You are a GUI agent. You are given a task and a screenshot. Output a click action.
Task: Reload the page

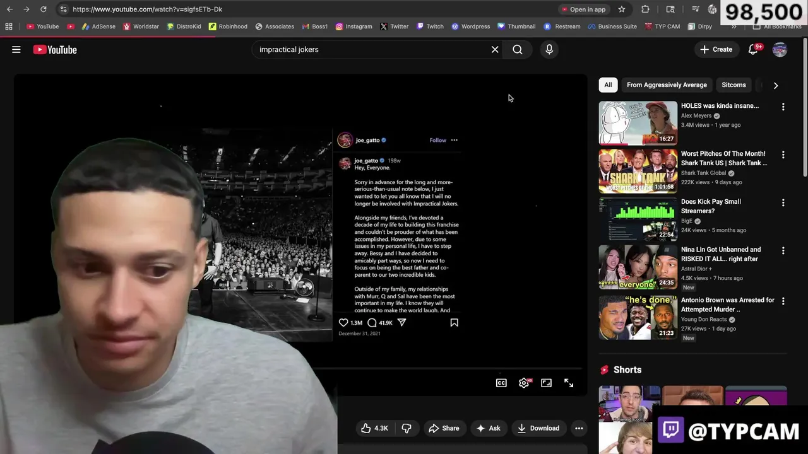[43, 9]
